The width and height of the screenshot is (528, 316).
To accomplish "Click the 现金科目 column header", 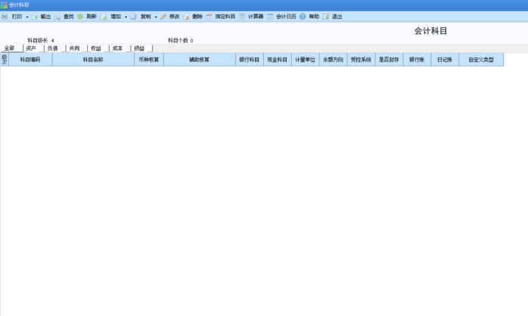I will [278, 60].
